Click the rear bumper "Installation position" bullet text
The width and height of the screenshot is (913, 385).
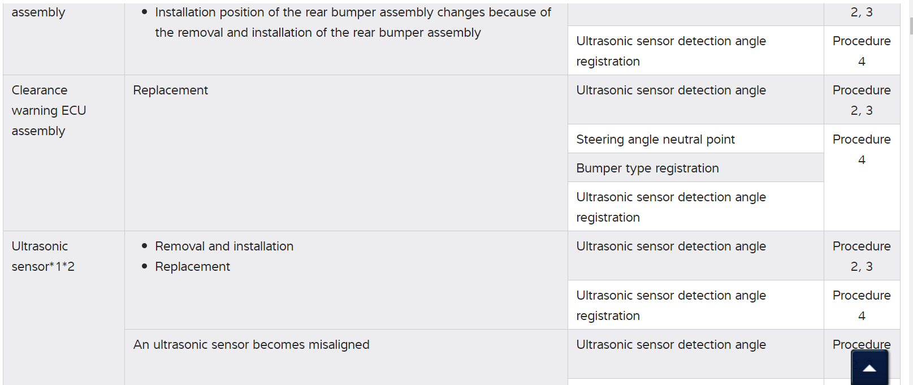(353, 23)
